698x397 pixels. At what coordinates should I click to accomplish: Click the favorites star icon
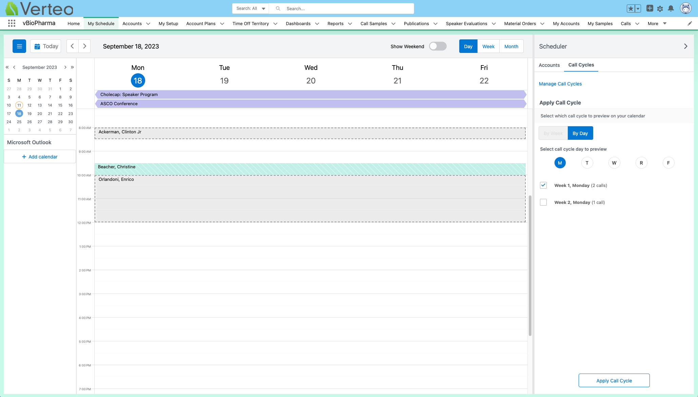pyautogui.click(x=631, y=8)
